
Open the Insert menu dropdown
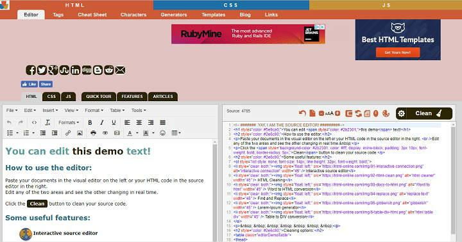click(50, 110)
